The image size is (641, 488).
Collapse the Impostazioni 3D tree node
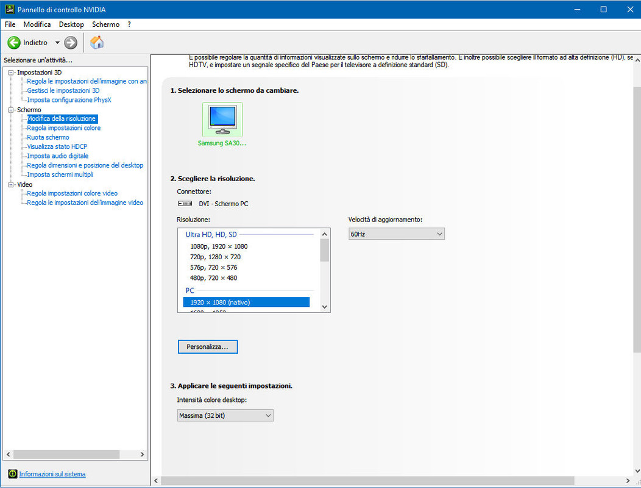click(x=11, y=73)
